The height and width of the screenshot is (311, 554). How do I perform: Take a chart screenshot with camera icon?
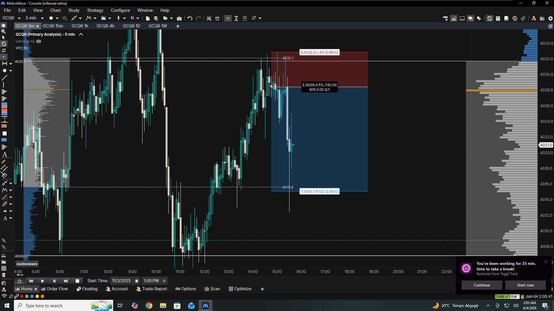pos(179,18)
